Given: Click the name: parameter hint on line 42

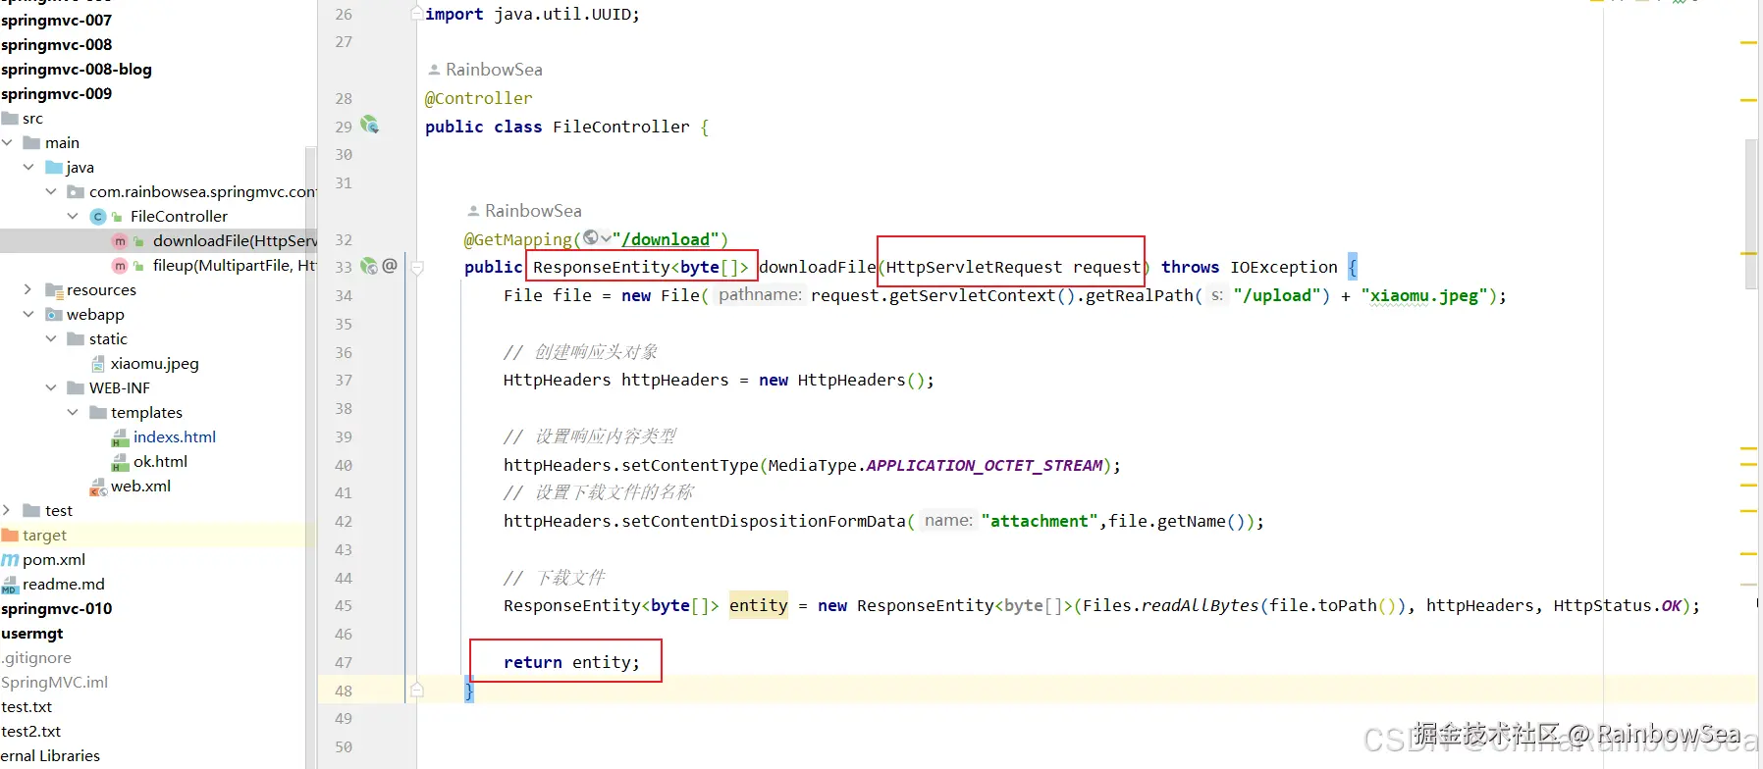Looking at the screenshot, I should [948, 520].
